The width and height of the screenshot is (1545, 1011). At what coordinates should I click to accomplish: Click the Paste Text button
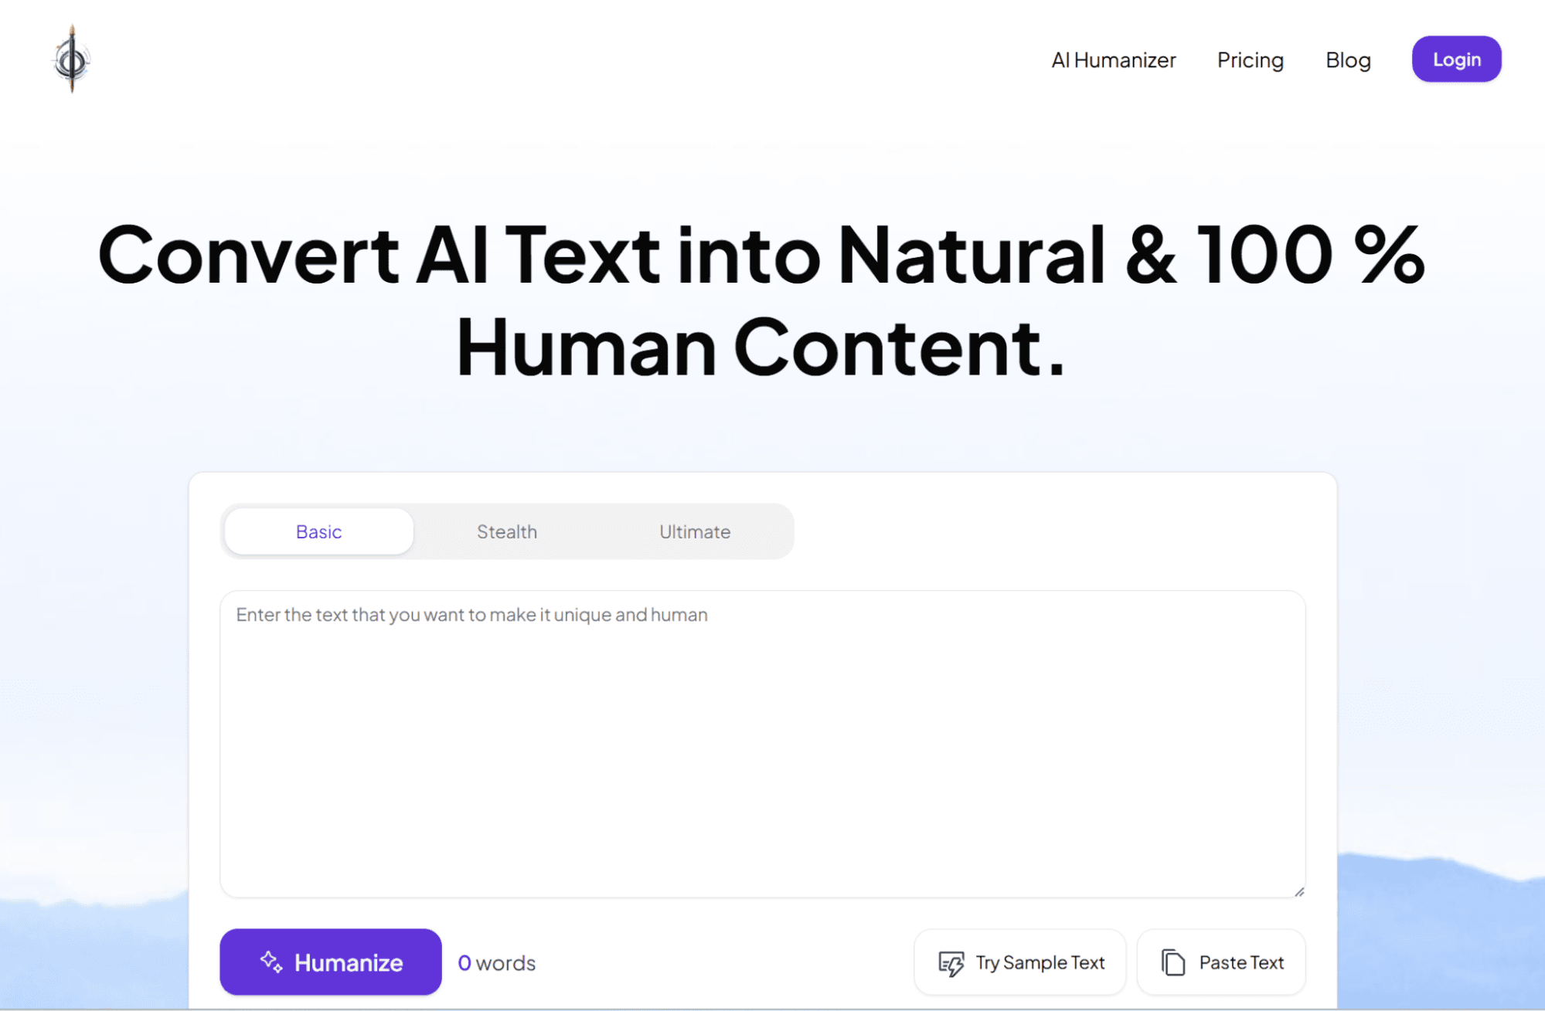tap(1240, 962)
